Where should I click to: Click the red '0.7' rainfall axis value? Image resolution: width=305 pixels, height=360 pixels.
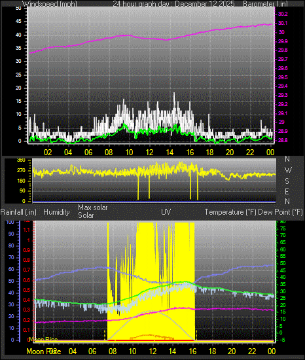[x=27, y=270]
